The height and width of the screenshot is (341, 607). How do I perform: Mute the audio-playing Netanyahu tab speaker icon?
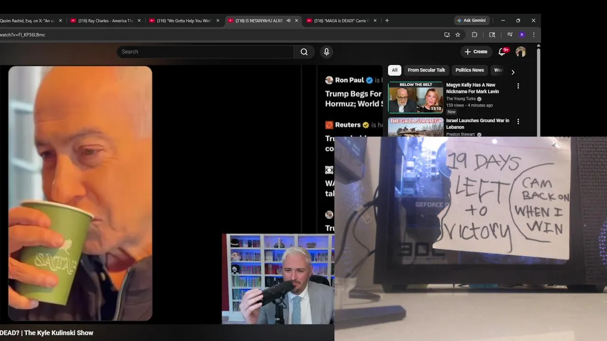tap(288, 20)
